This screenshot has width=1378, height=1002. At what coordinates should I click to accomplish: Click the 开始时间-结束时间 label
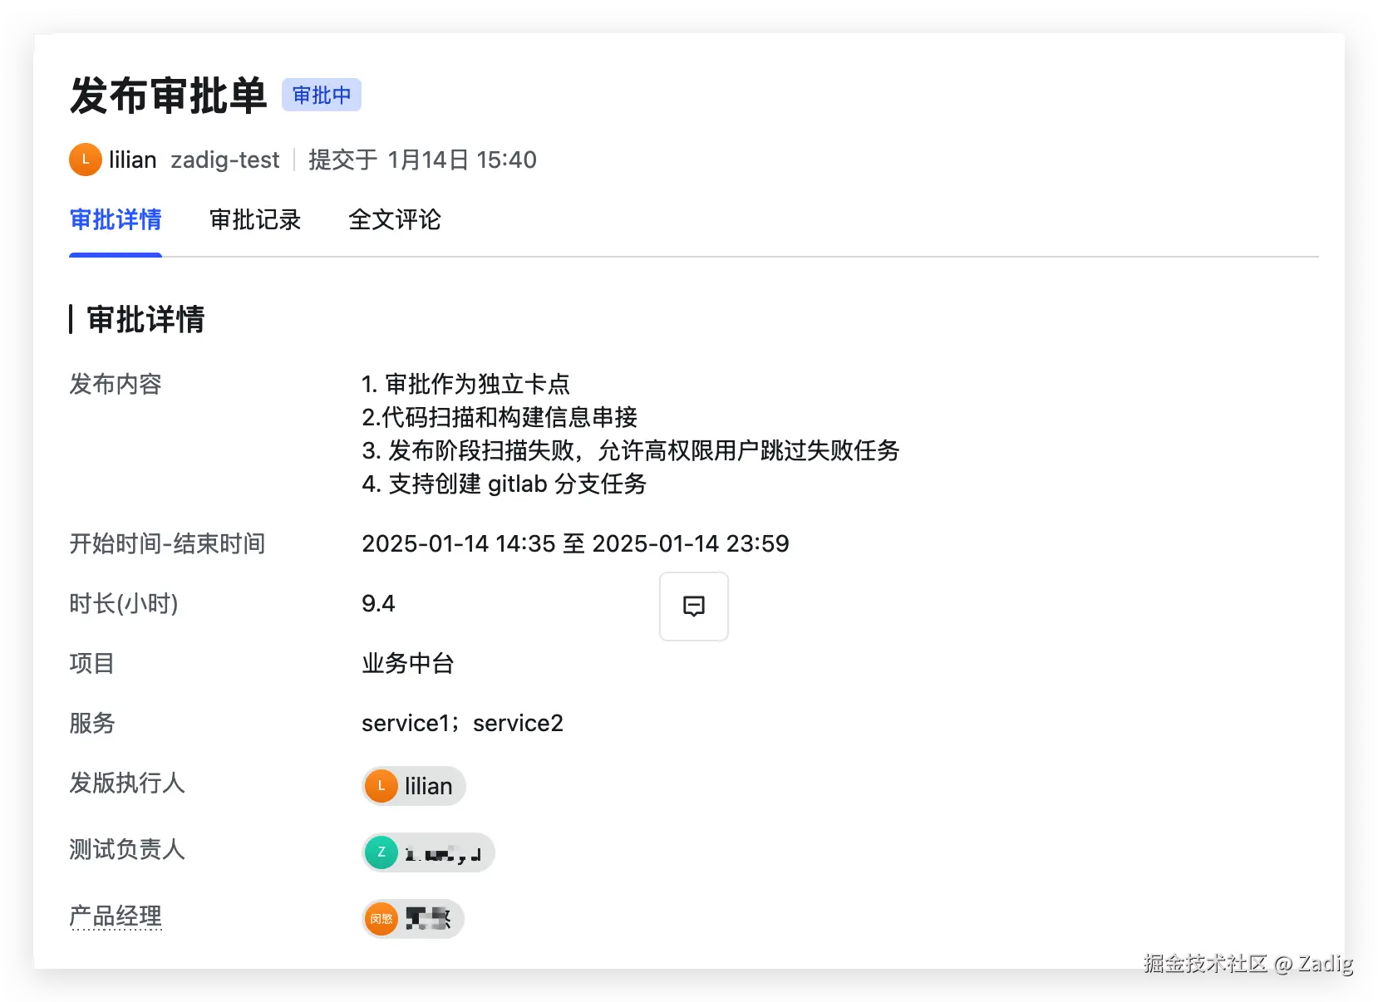coord(167,543)
